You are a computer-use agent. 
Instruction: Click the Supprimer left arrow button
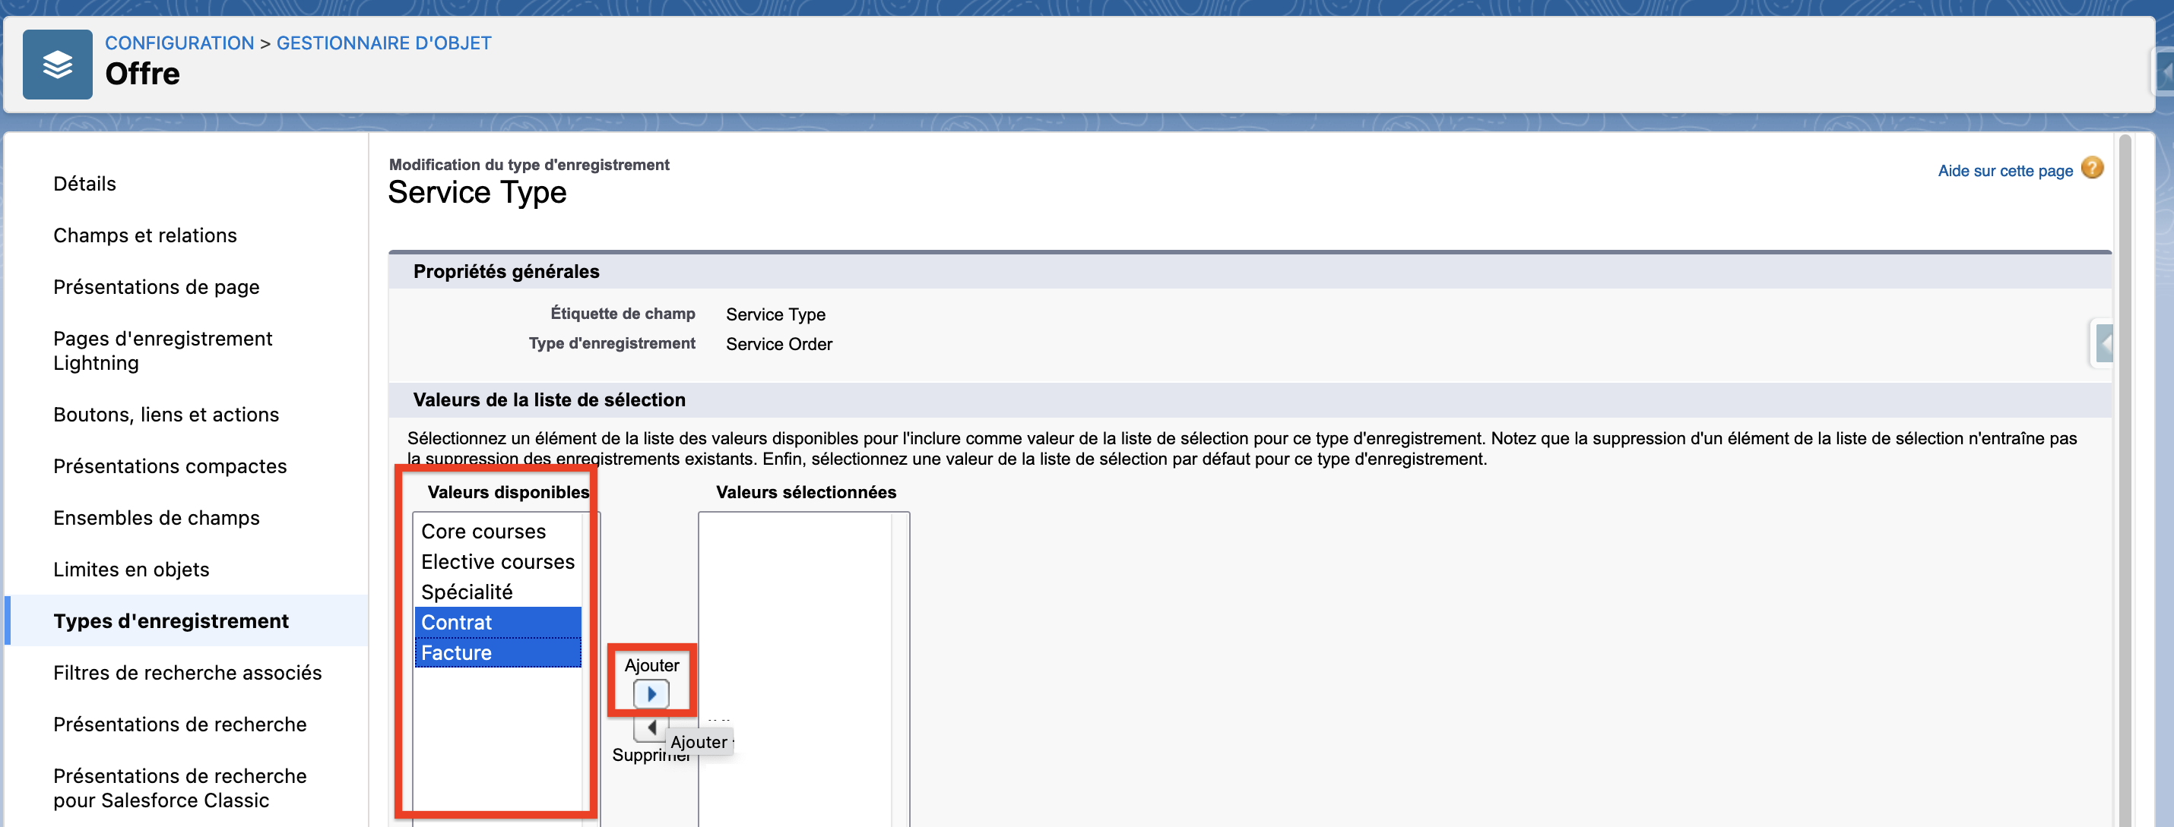651,728
